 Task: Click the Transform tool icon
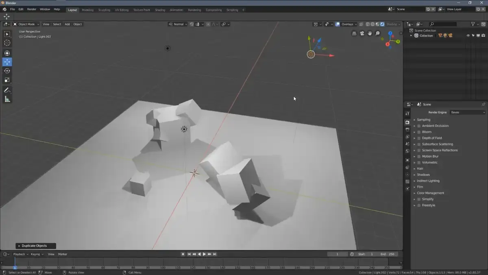click(x=7, y=53)
